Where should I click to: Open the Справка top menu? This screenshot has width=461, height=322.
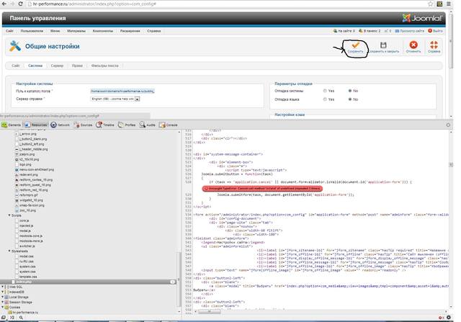[153, 31]
